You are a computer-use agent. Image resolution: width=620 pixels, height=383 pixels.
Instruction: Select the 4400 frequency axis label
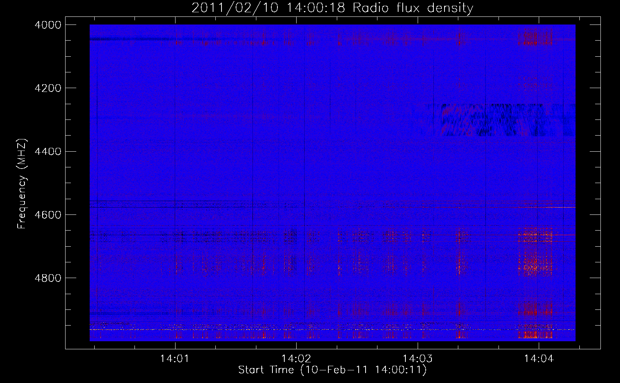point(48,151)
